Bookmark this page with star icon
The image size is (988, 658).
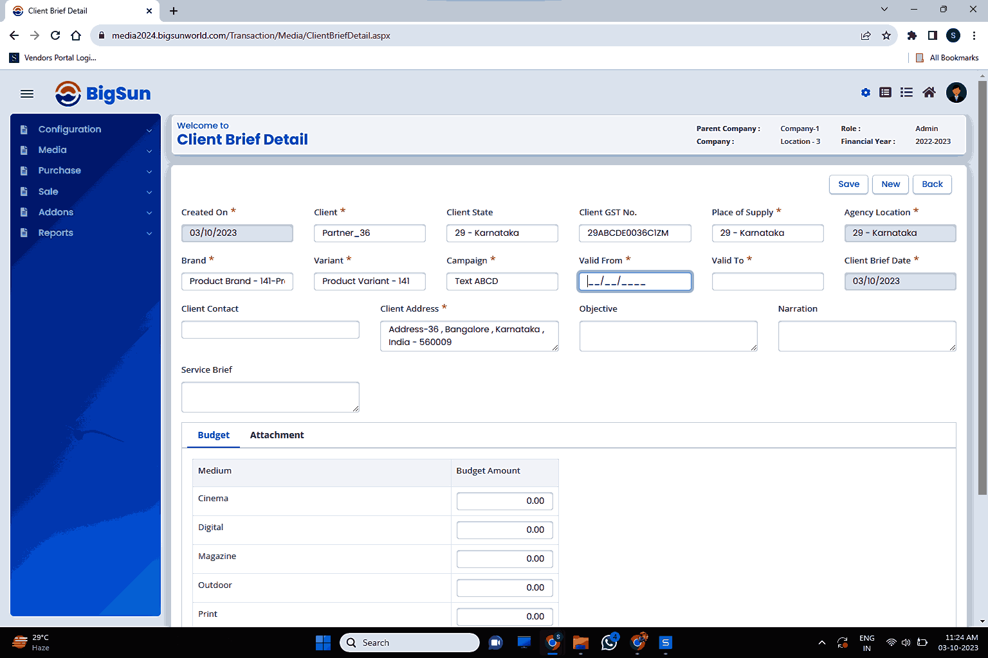click(x=886, y=35)
